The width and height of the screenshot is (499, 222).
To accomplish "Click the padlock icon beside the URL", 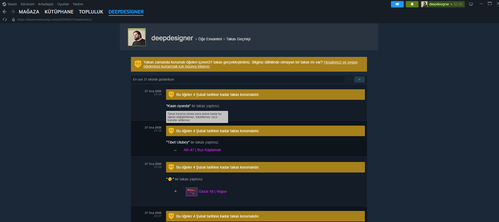I will [x=13, y=19].
